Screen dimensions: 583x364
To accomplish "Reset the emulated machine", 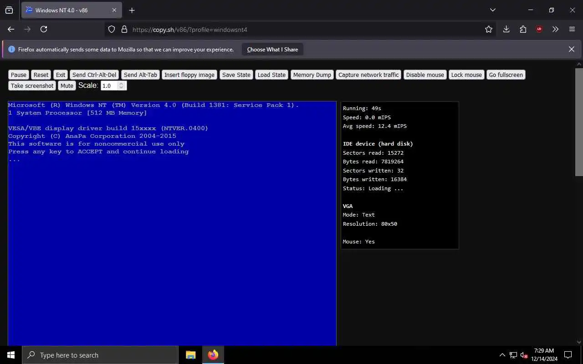I will [41, 75].
